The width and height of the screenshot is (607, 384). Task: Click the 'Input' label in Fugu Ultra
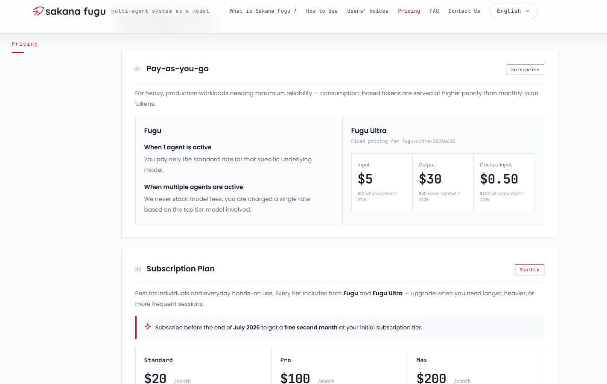(364, 165)
